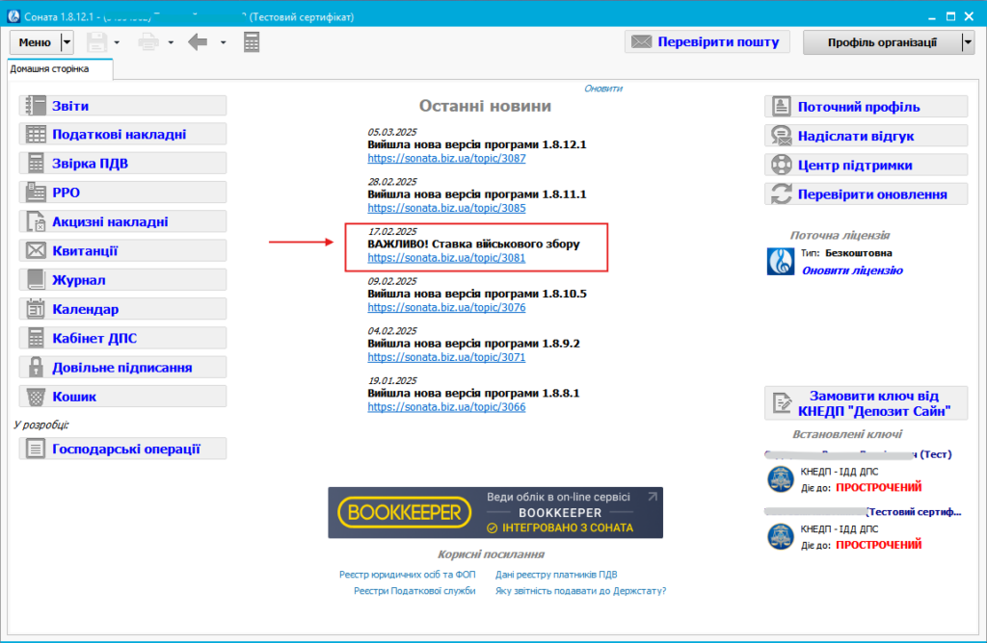Image resolution: width=987 pixels, height=643 pixels.
Task: Click the printer icon in the toolbar
Action: click(x=149, y=42)
